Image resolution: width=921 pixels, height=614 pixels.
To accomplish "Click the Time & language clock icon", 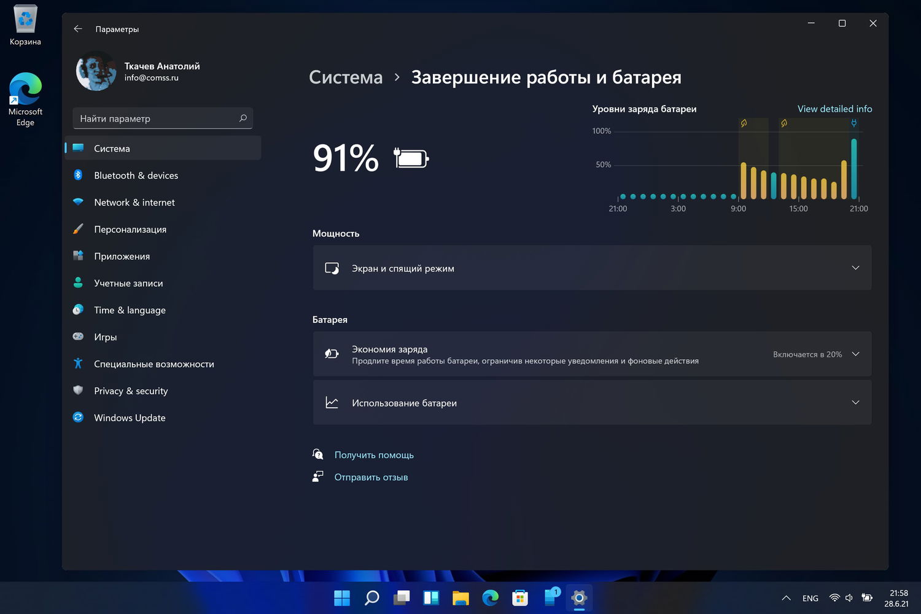I will tap(78, 309).
